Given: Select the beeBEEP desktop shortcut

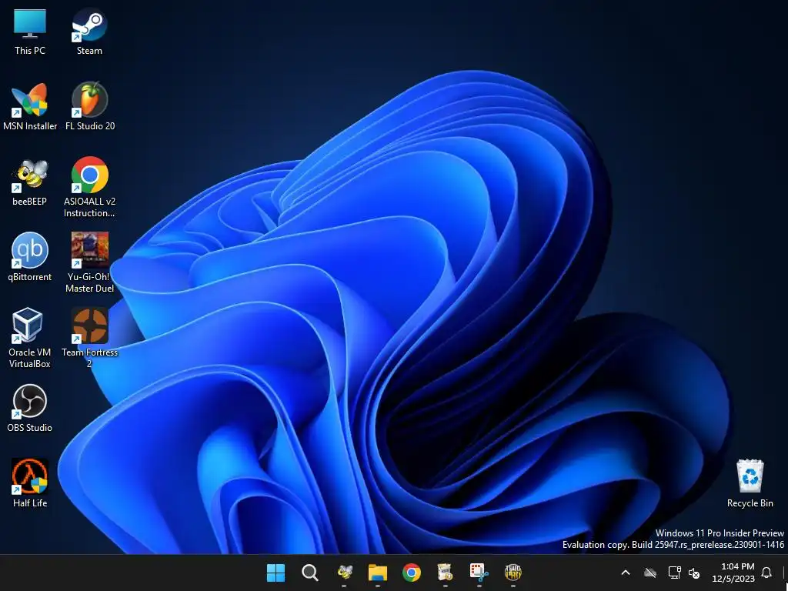Looking at the screenshot, I should (x=30, y=183).
